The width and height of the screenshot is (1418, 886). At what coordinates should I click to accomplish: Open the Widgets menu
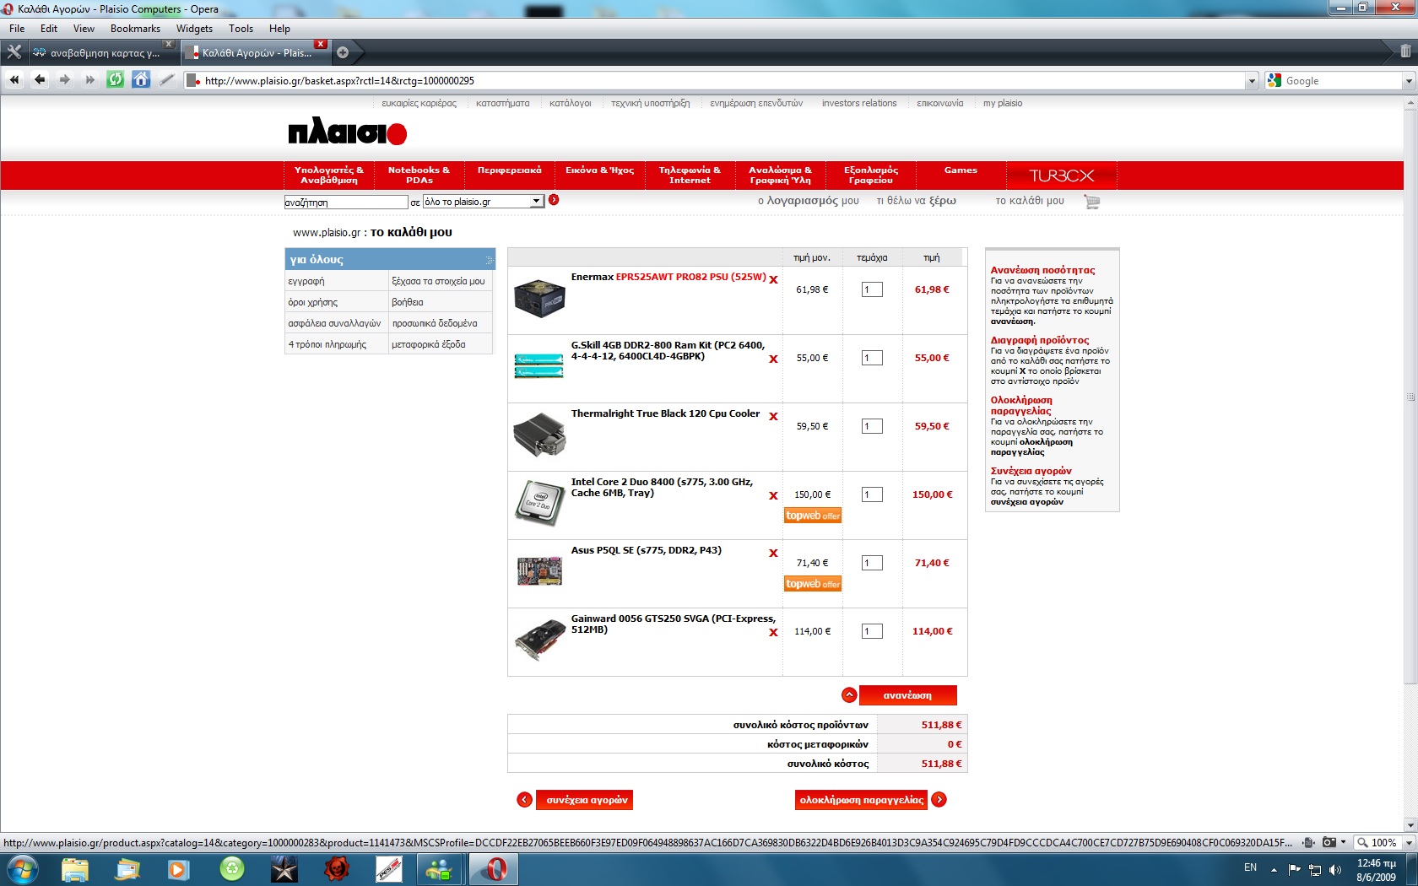[x=194, y=29]
